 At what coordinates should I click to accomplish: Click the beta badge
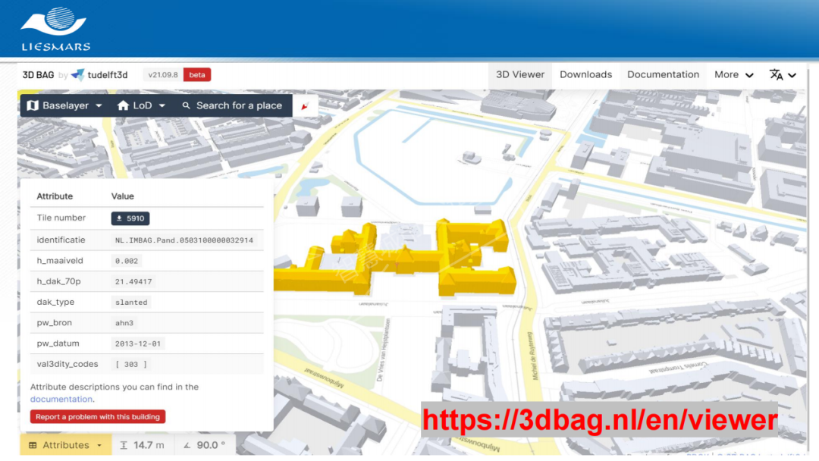tap(197, 74)
